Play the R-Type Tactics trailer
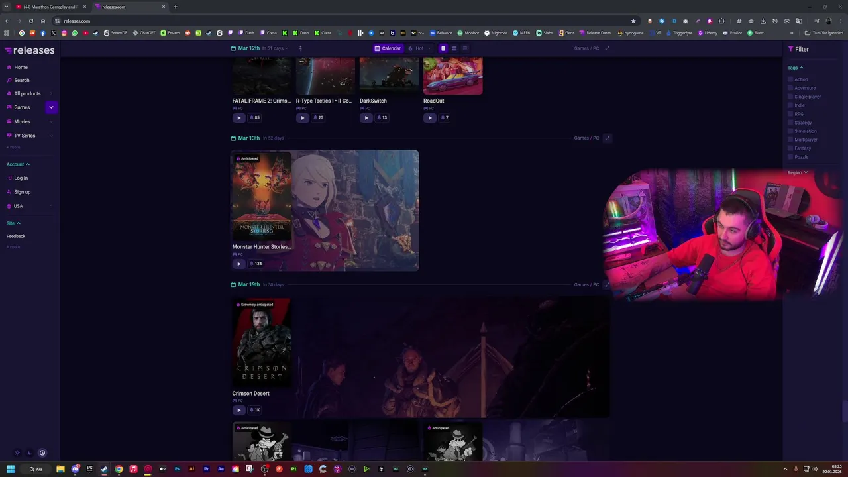The image size is (848, 477). click(303, 118)
